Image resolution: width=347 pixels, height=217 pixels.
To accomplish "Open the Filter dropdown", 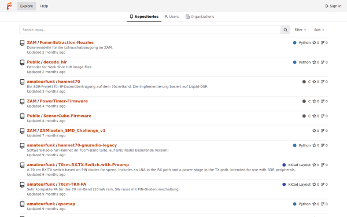I will tap(300, 30).
